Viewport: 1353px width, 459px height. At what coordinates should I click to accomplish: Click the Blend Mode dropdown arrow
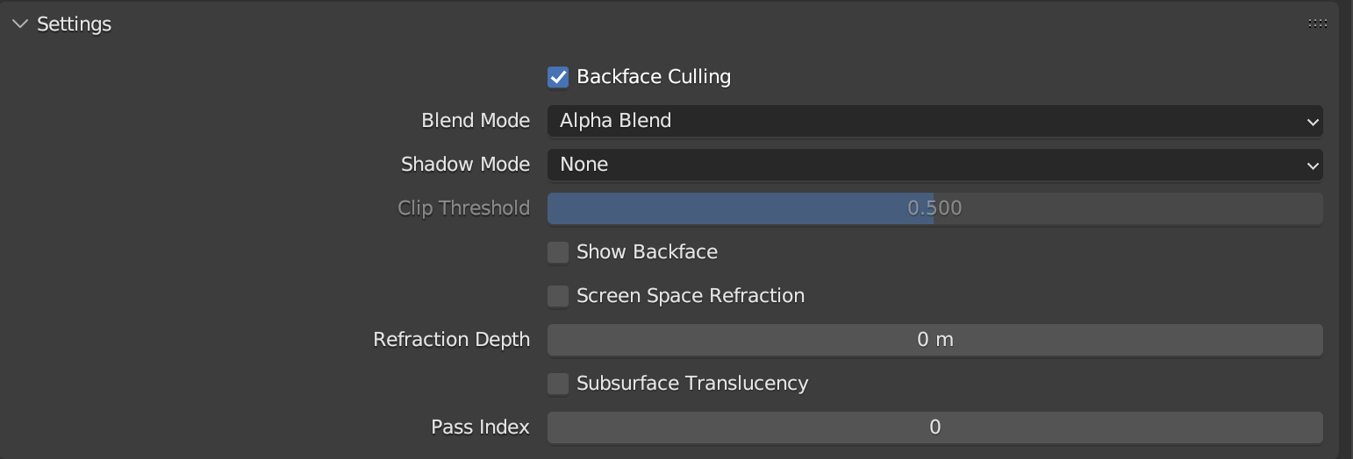[1312, 122]
